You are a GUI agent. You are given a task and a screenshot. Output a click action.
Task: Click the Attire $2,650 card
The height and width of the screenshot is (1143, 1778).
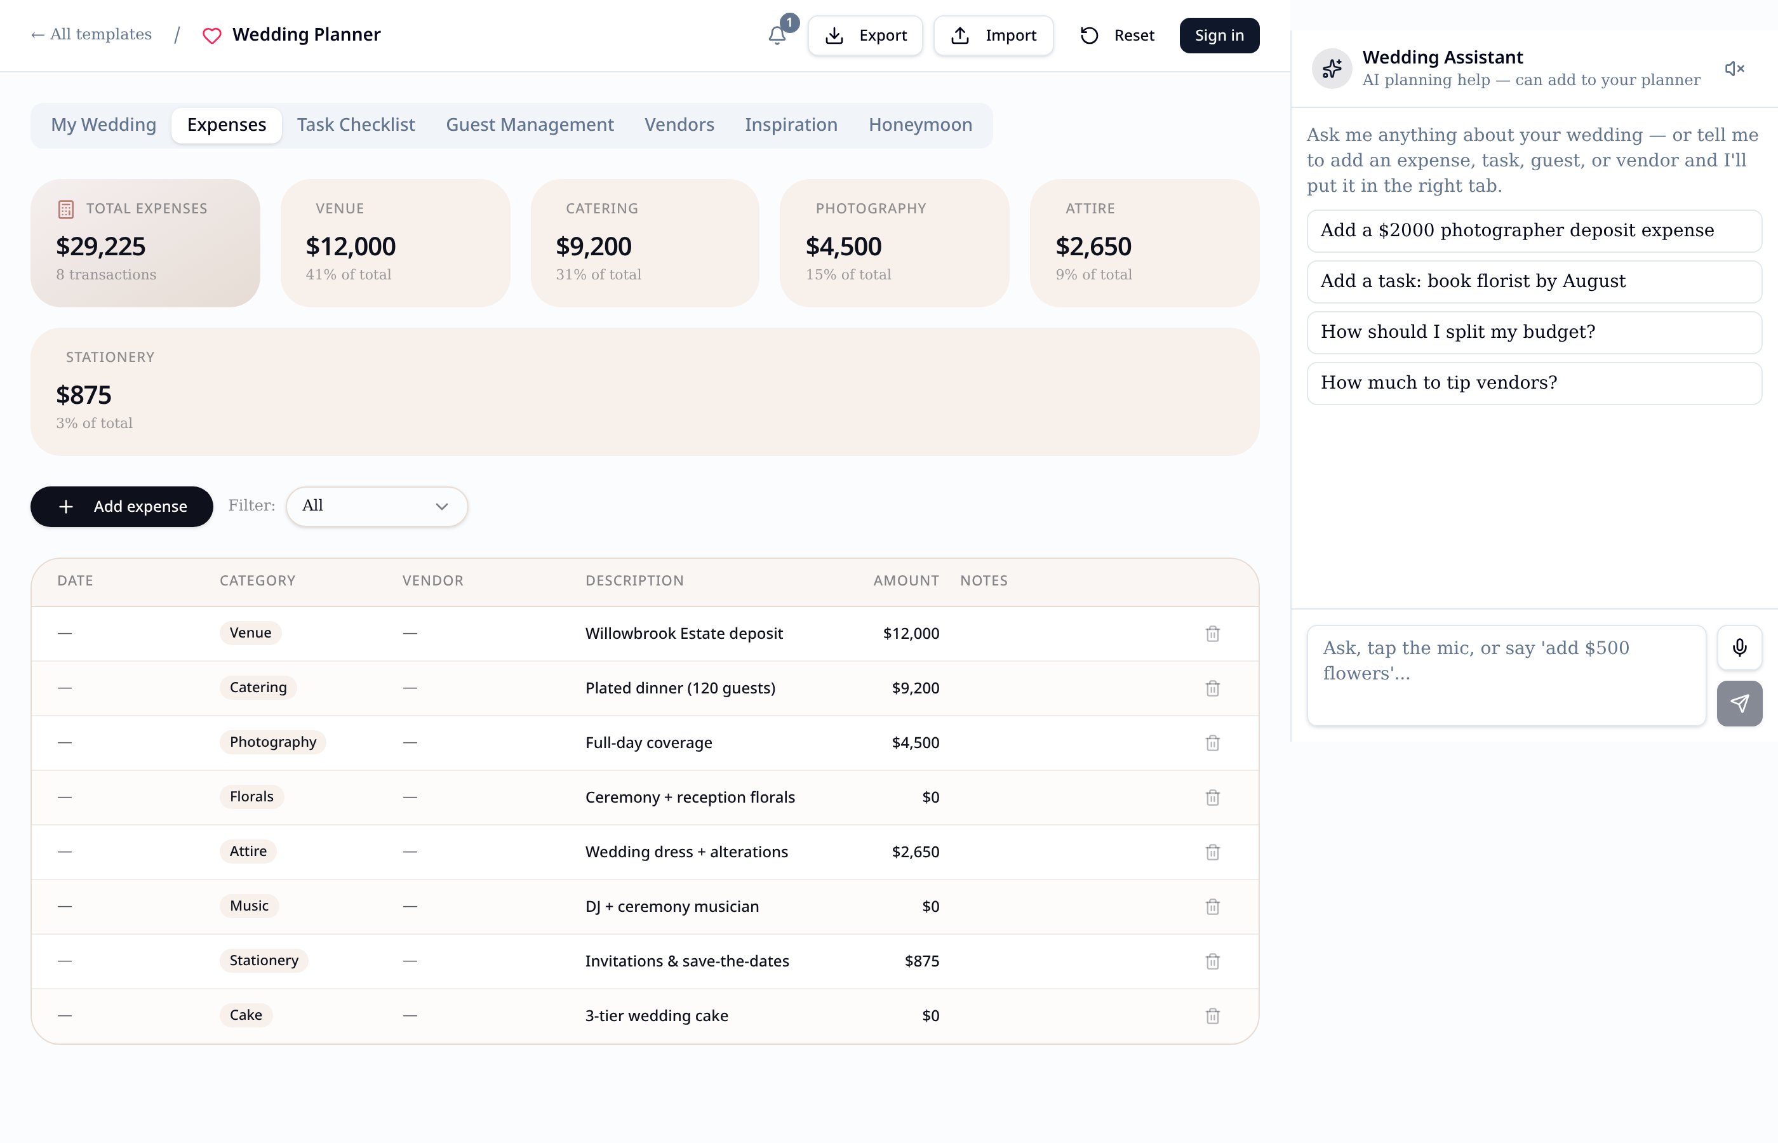tap(1144, 243)
